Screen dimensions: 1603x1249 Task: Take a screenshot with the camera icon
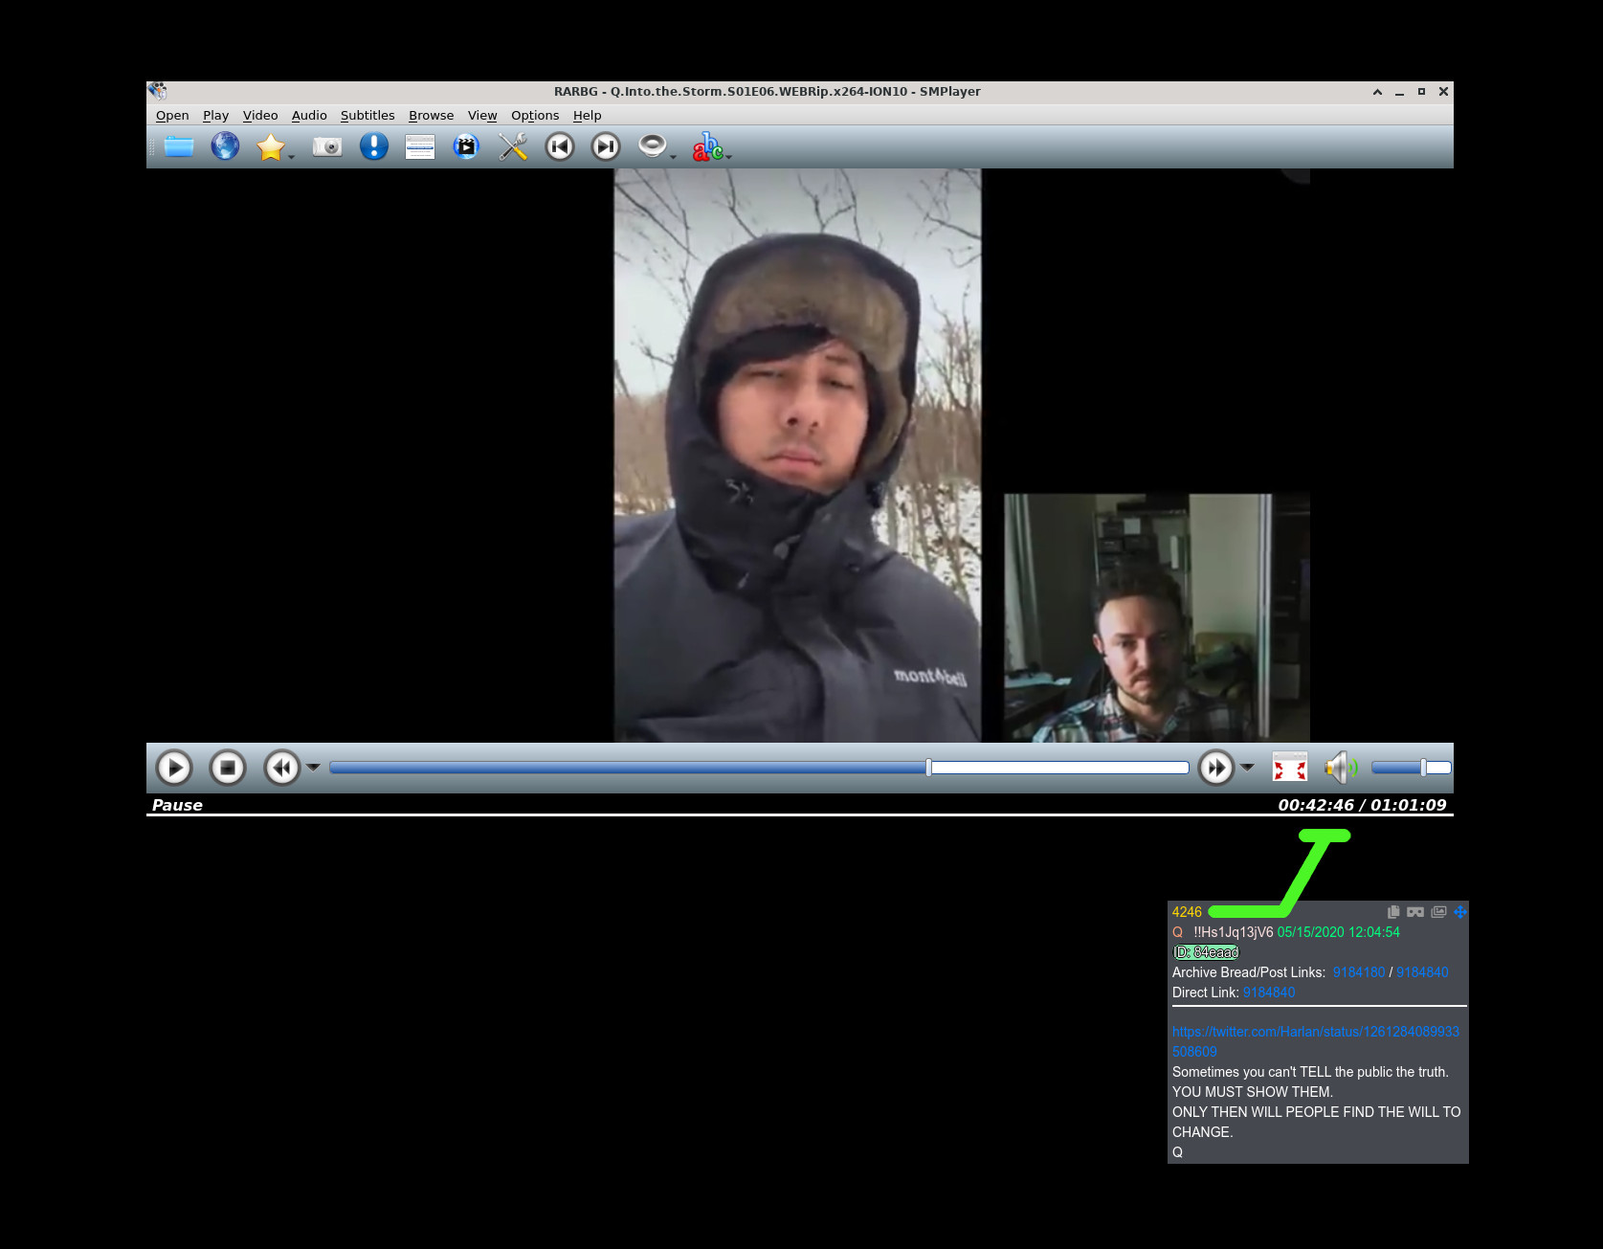[x=327, y=146]
